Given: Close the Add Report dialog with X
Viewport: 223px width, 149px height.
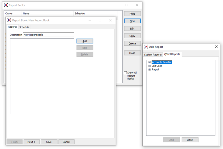Looking at the screenshot, I should 216,47.
